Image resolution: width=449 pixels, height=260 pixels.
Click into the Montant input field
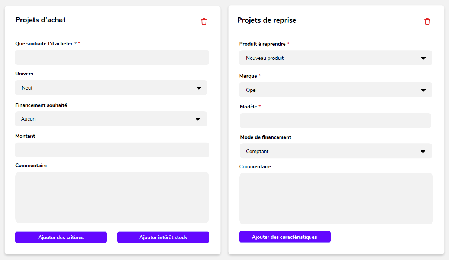pyautogui.click(x=112, y=150)
